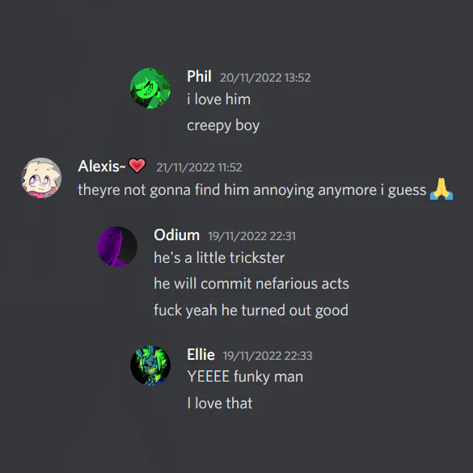Image resolution: width=473 pixels, height=473 pixels.
Task: Open Odium's purple silhouette avatar
Action: point(117,247)
